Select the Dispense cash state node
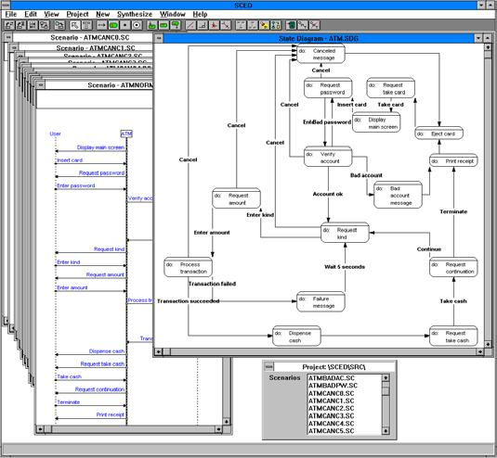This screenshot has height=458, width=497. pyautogui.click(x=296, y=337)
